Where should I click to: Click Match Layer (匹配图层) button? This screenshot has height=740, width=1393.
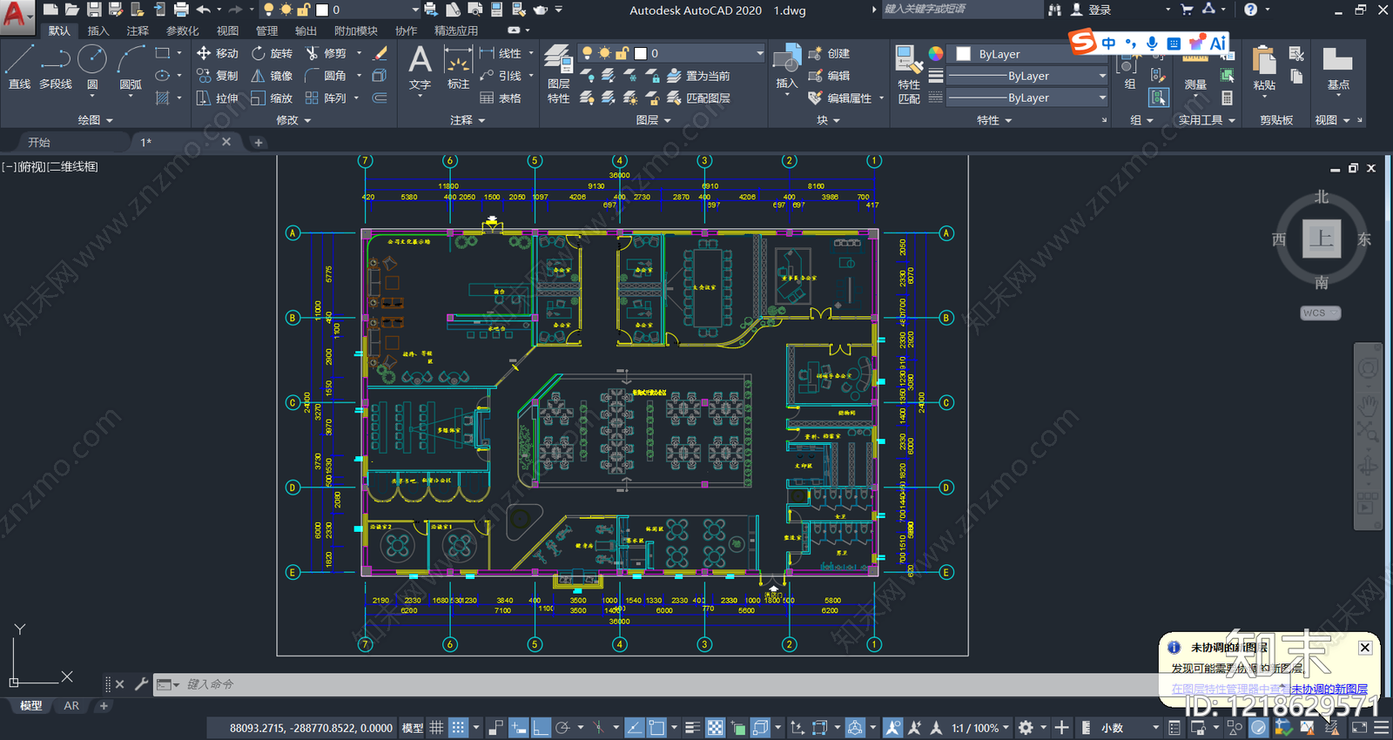[698, 98]
